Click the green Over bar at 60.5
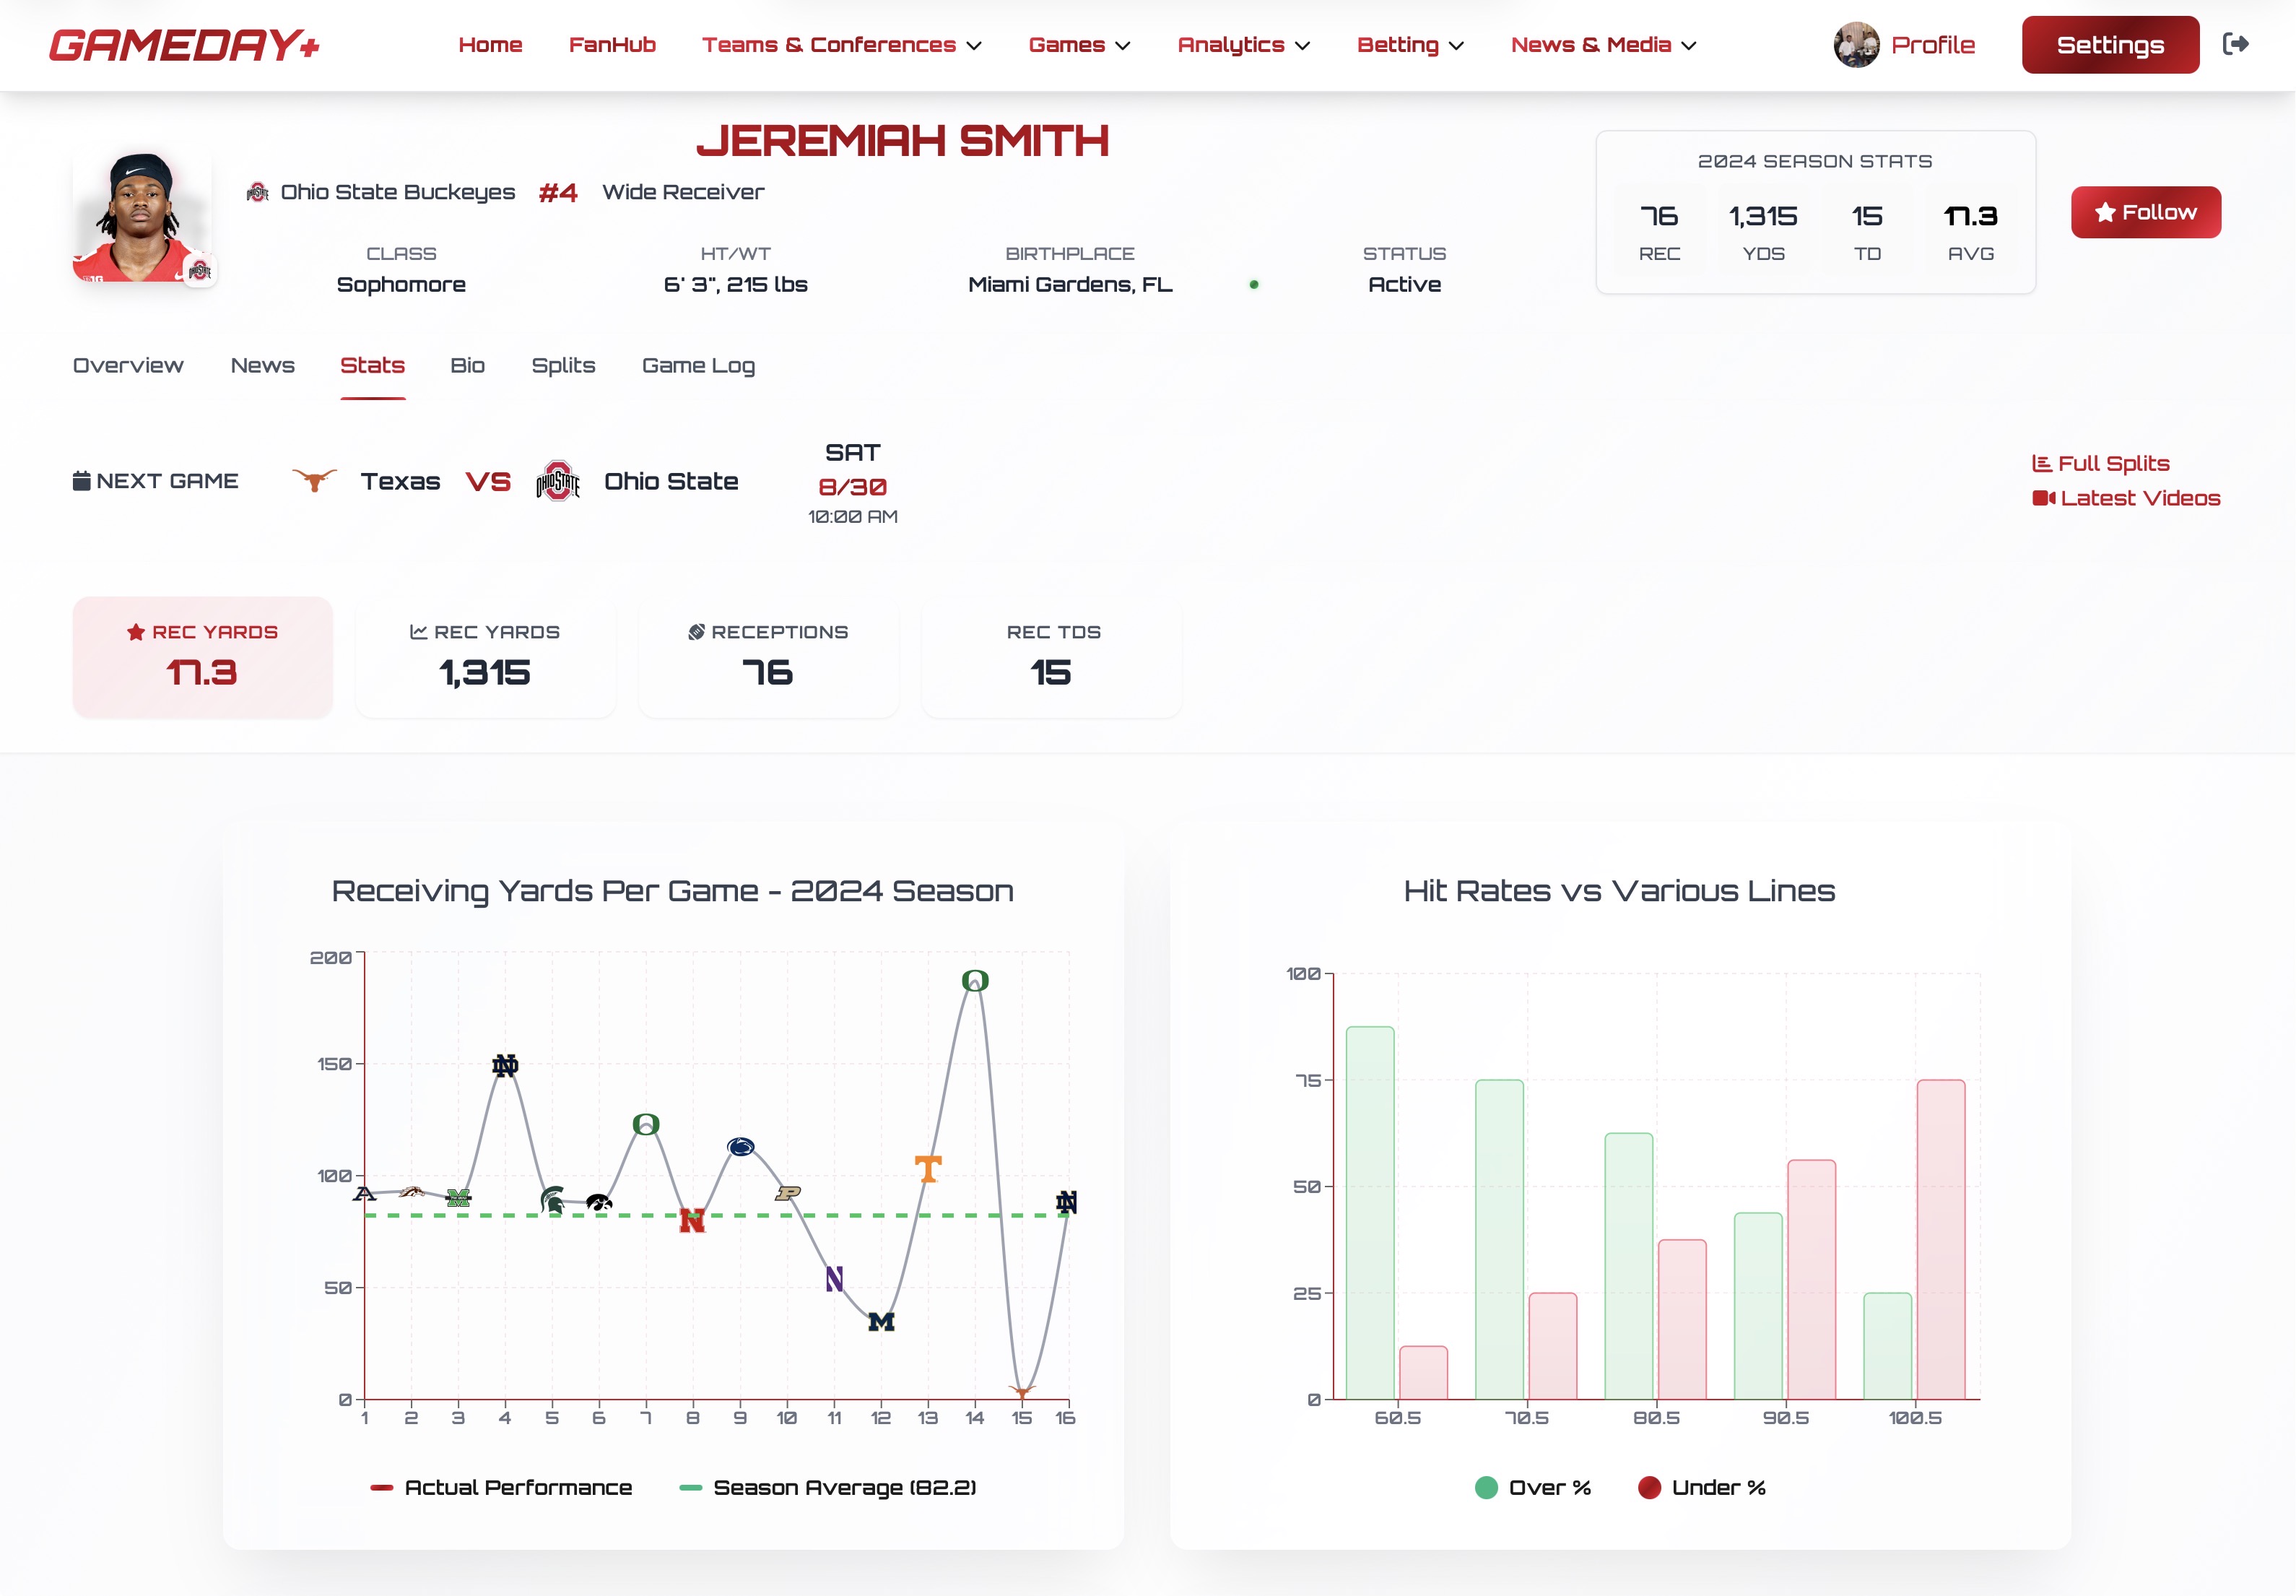The width and height of the screenshot is (2296, 1596). coord(1370,1213)
